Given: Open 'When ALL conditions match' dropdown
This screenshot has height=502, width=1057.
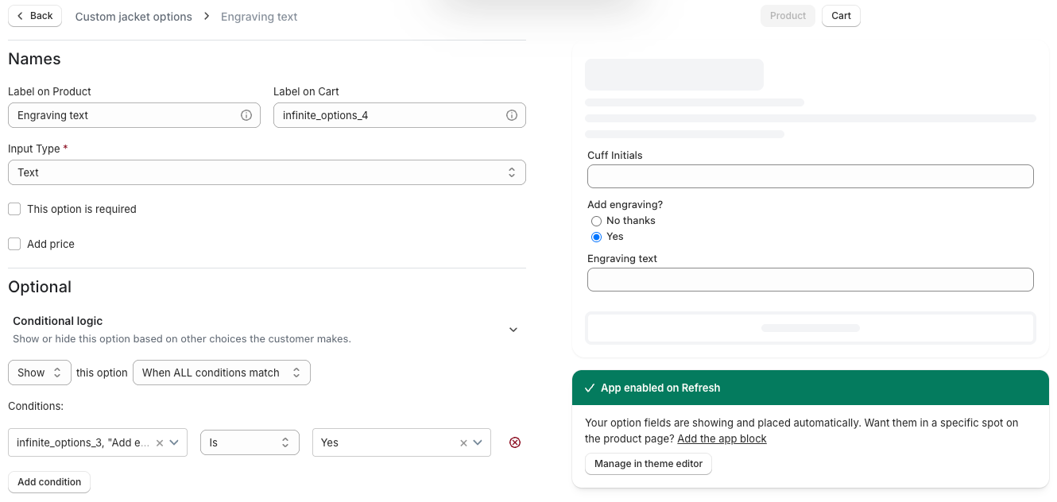Looking at the screenshot, I should (x=221, y=373).
